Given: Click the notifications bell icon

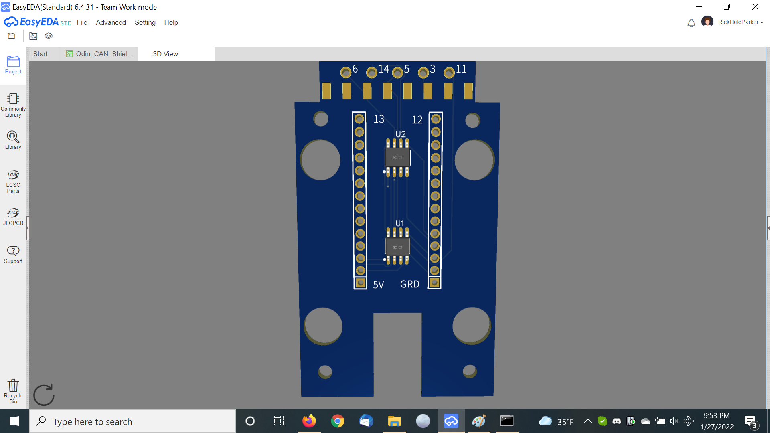Looking at the screenshot, I should click(x=691, y=23).
